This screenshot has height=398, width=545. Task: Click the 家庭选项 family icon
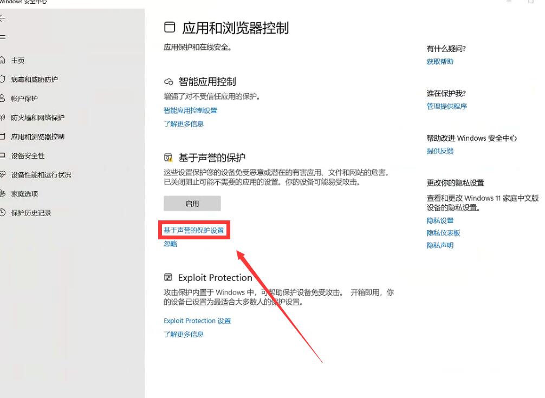3,194
